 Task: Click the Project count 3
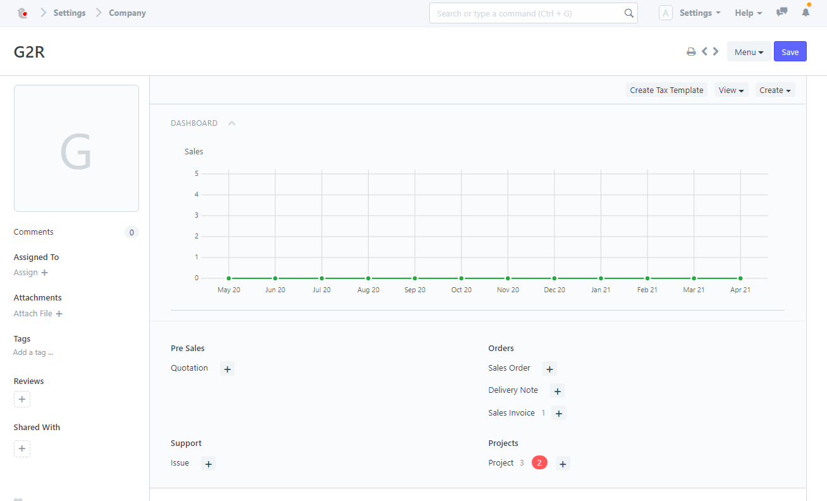tap(522, 462)
